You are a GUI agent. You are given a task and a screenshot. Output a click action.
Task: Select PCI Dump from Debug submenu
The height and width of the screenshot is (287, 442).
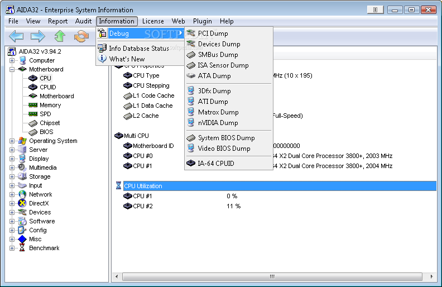click(x=229, y=34)
